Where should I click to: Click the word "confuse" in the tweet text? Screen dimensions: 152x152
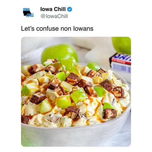click(47, 29)
